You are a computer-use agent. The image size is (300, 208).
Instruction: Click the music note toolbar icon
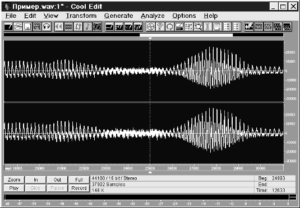tap(87, 27)
